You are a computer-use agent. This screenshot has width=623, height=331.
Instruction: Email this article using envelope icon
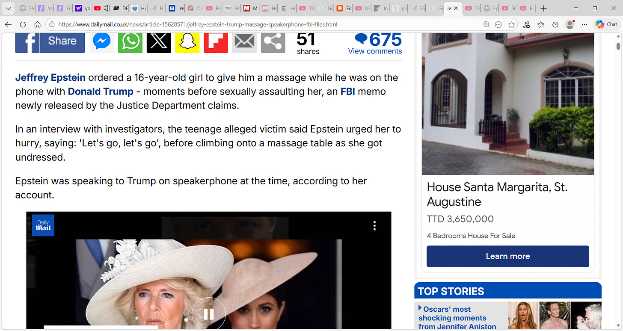244,43
